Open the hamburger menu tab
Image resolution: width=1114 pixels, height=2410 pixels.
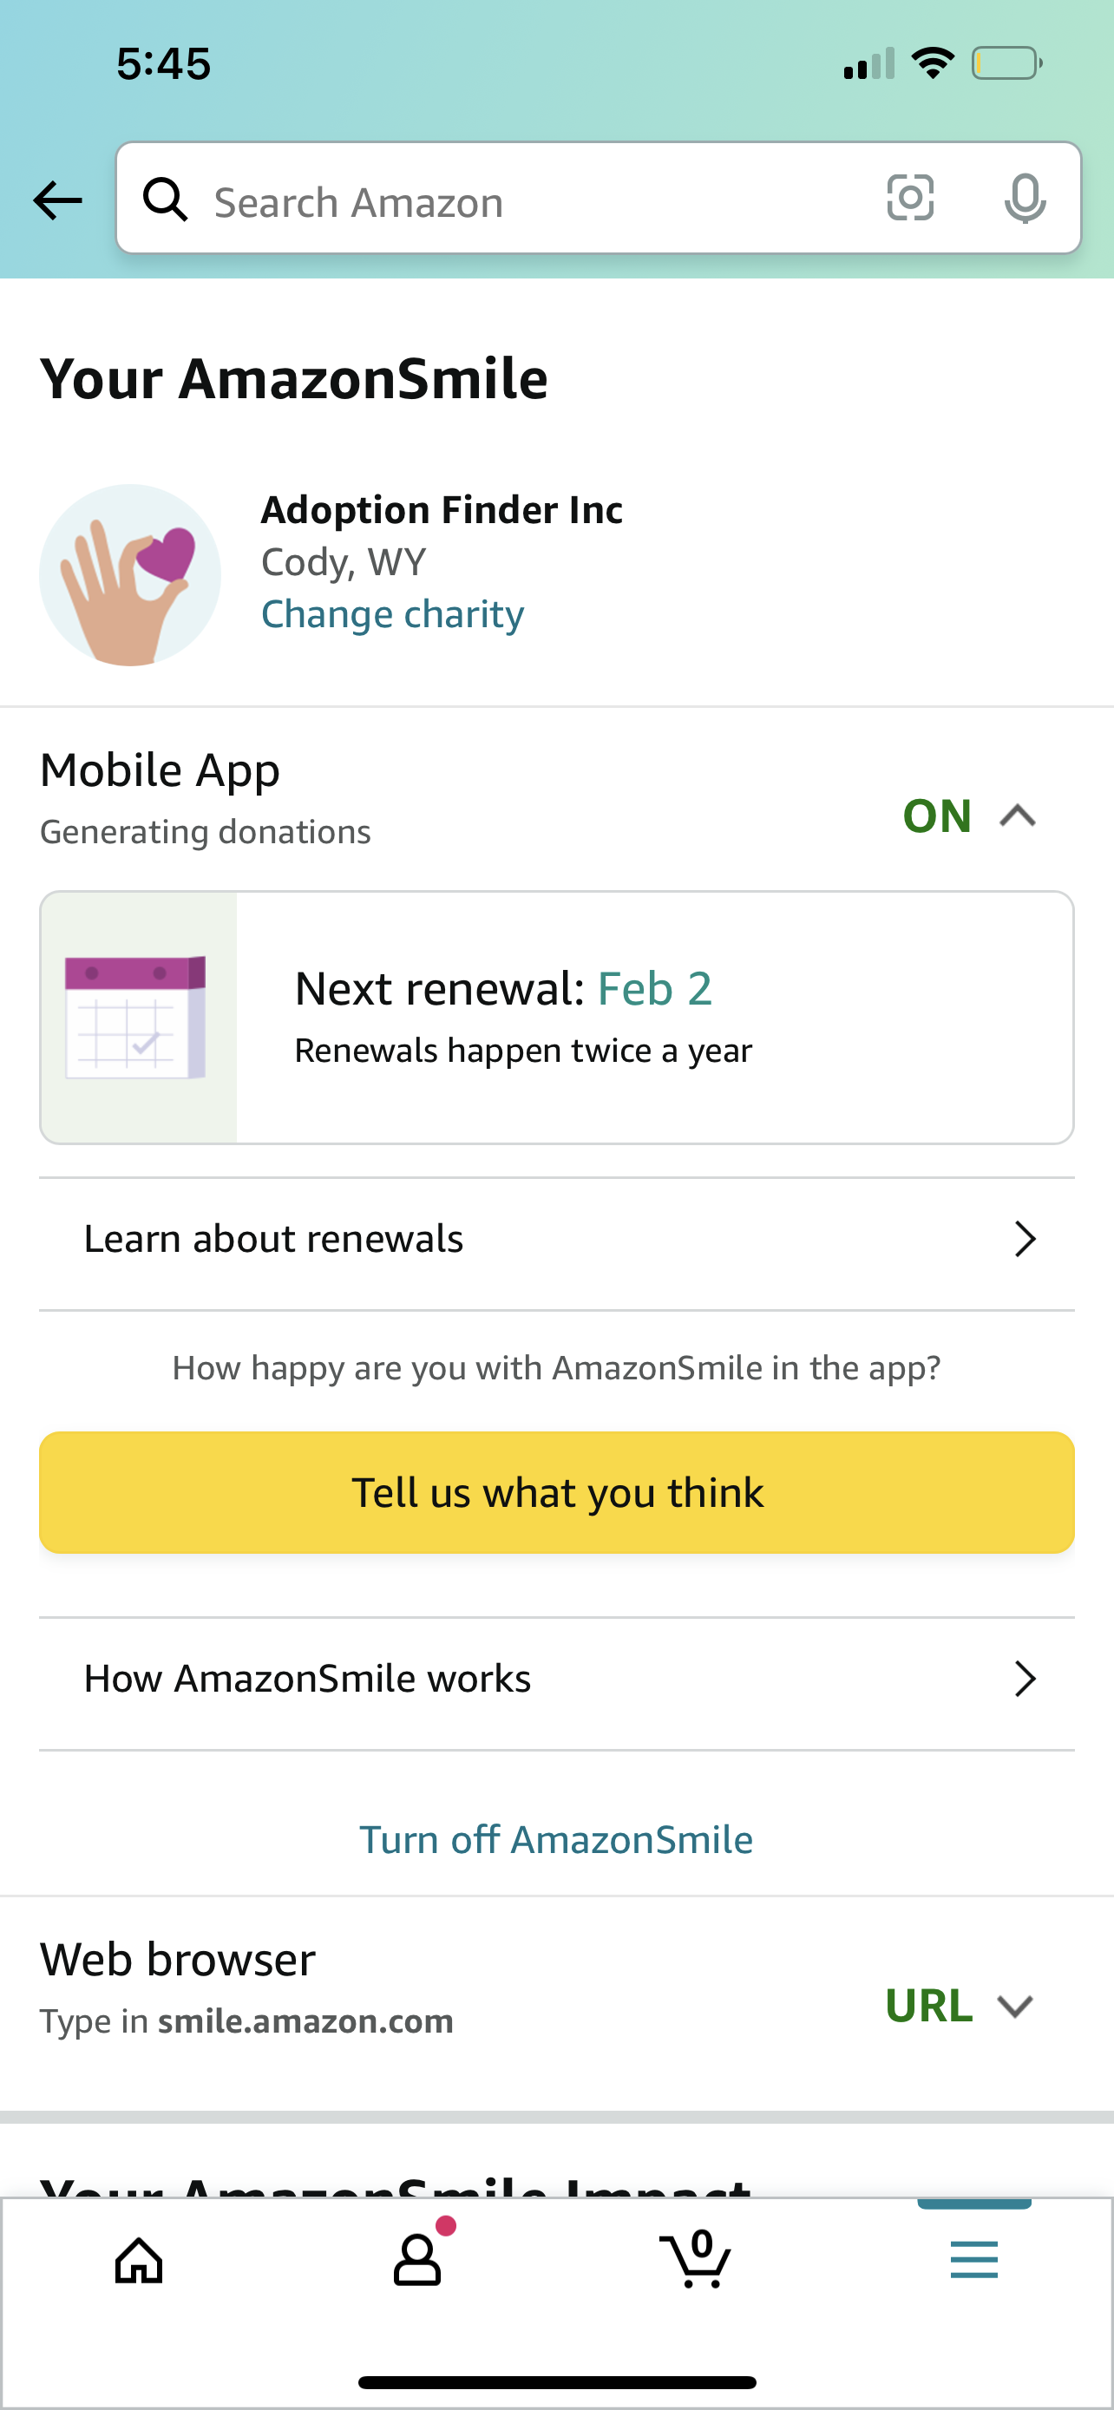coord(973,2259)
